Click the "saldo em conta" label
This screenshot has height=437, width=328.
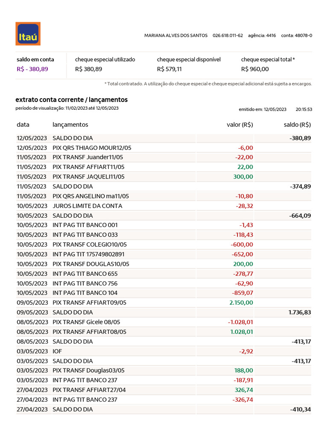coord(35,60)
